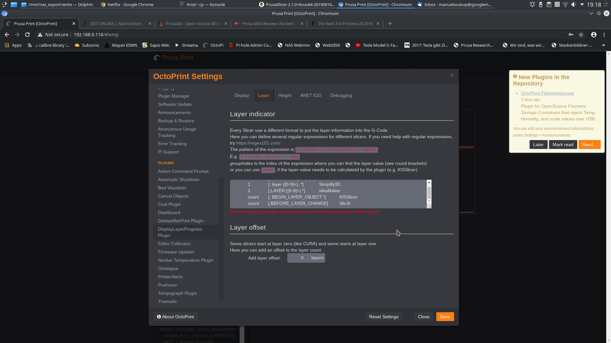Expand hidden bookmarks with the overflow chevron
The height and width of the screenshot is (343, 611).
pos(603,45)
